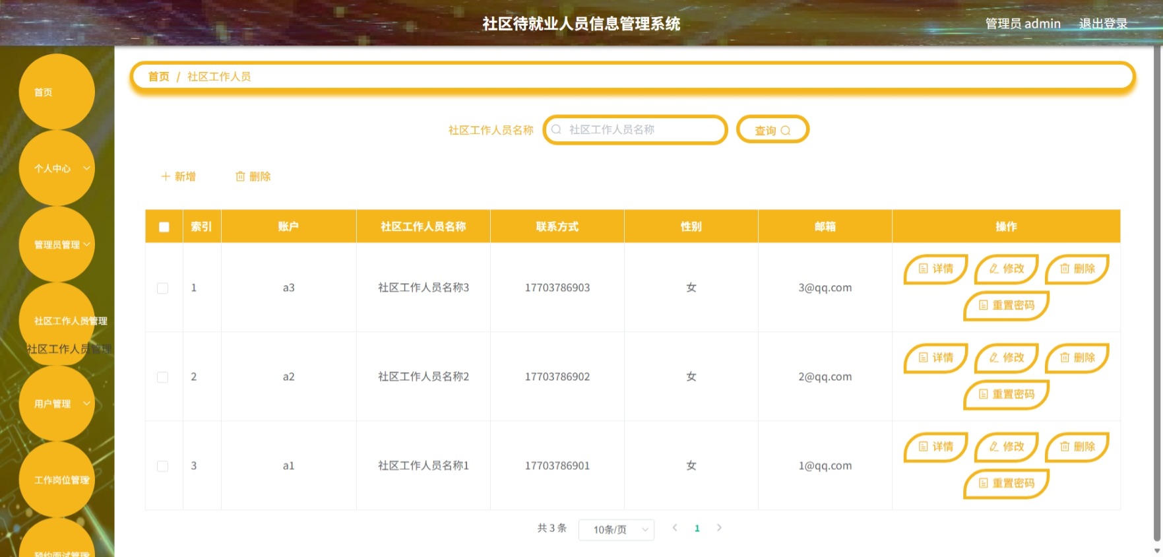
Task: Expand the 个人中心 sidebar chevron
Action: tap(86, 168)
